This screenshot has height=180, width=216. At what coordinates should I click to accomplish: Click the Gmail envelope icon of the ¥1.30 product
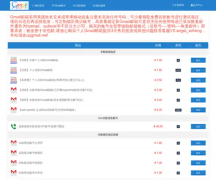[x=14, y=60]
